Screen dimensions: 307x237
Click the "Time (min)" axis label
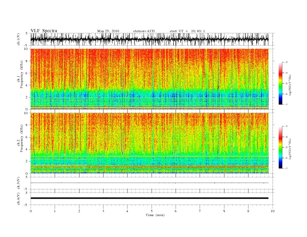tap(155, 215)
